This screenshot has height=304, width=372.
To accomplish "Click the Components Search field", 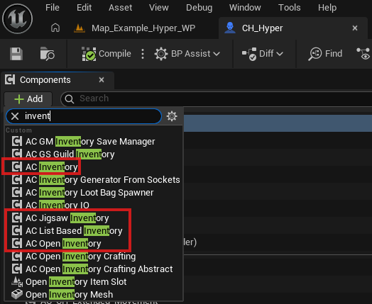I will [216, 98].
